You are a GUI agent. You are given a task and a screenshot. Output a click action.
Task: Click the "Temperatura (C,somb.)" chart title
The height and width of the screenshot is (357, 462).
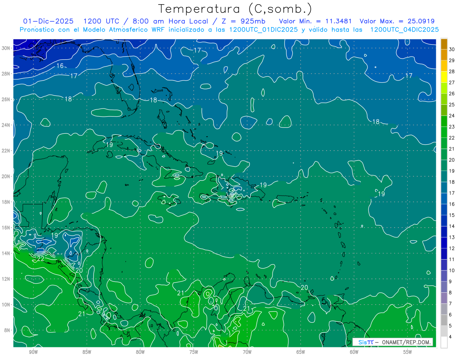(235, 8)
